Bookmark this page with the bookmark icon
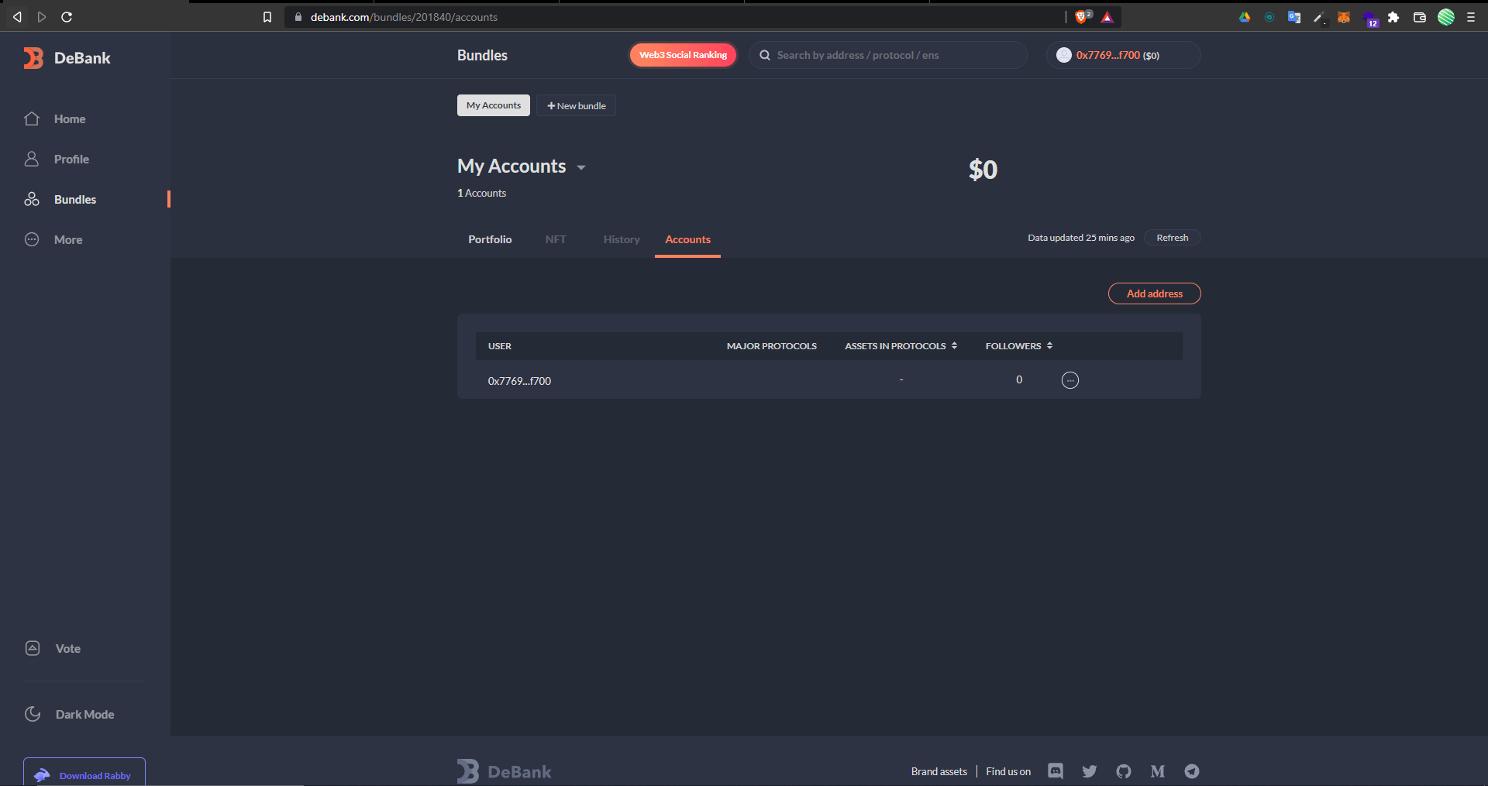 pyautogui.click(x=267, y=17)
